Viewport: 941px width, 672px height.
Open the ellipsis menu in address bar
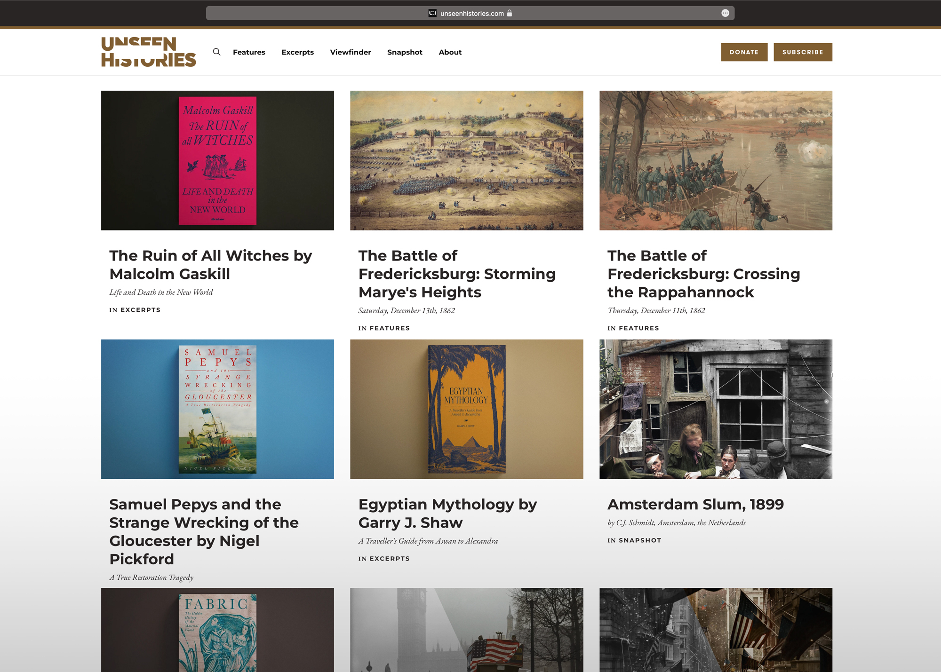[x=725, y=13]
